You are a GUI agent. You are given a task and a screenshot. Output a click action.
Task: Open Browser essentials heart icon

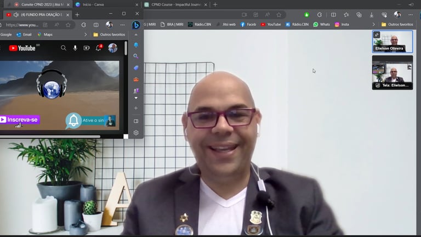[384, 15]
